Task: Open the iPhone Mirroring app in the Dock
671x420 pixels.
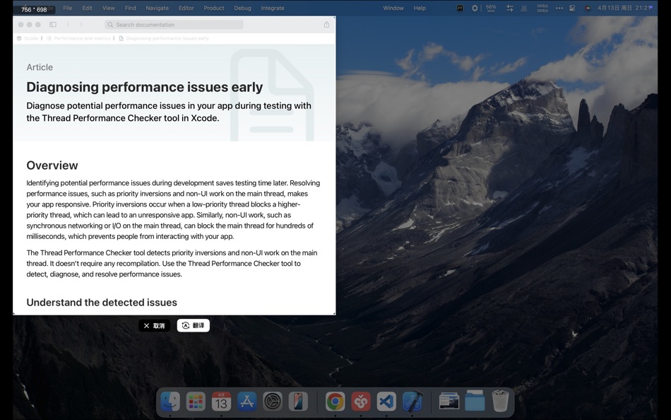Action: (x=299, y=401)
